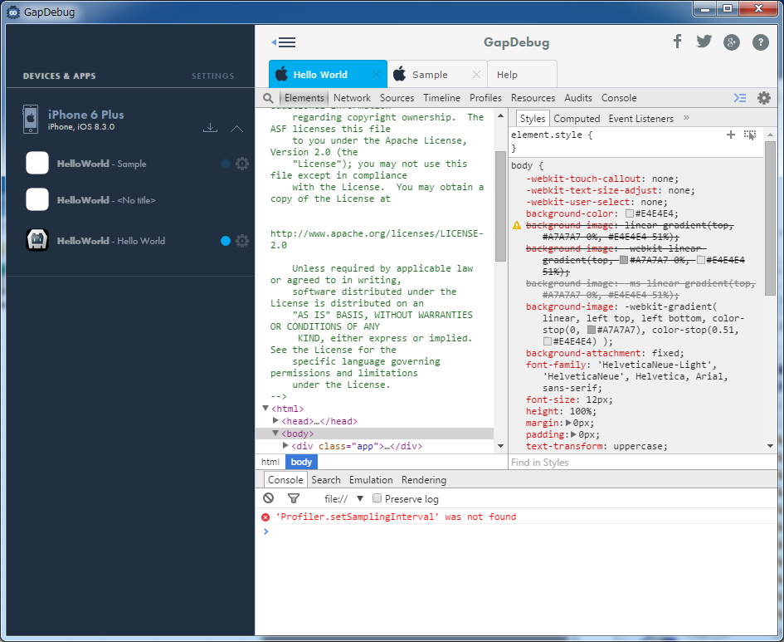
Task: Open the help question mark icon
Action: click(760, 42)
